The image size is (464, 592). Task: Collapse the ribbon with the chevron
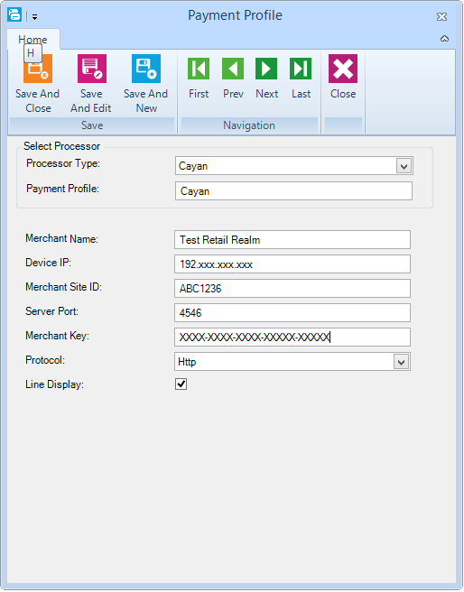pyautogui.click(x=445, y=39)
